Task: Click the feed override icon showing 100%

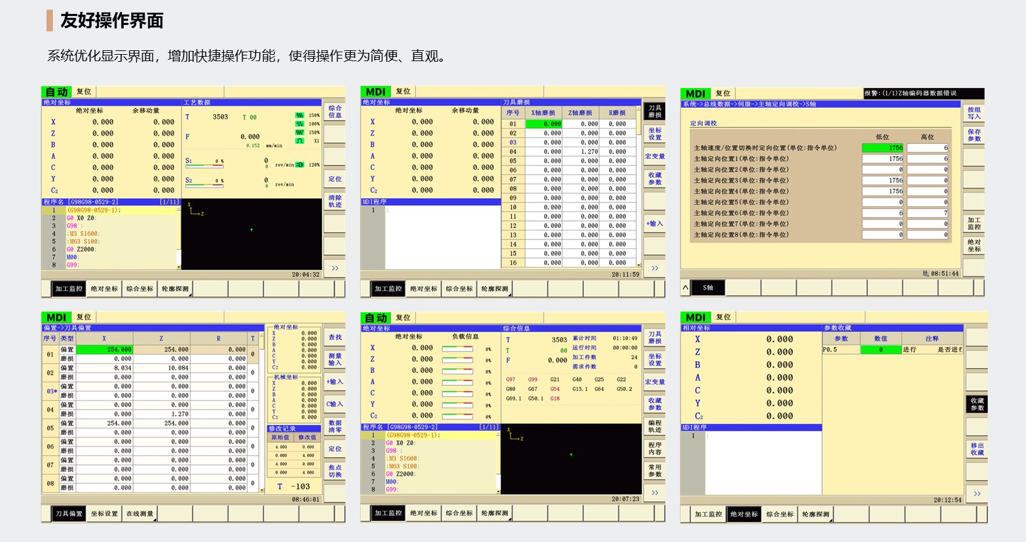Action: pos(300,124)
